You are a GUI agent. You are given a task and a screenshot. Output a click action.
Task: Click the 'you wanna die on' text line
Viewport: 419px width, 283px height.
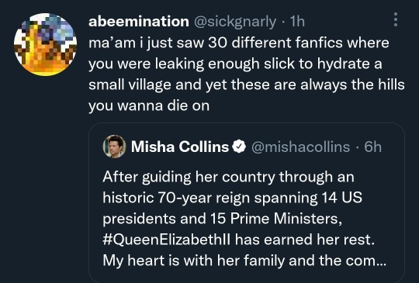(x=149, y=106)
